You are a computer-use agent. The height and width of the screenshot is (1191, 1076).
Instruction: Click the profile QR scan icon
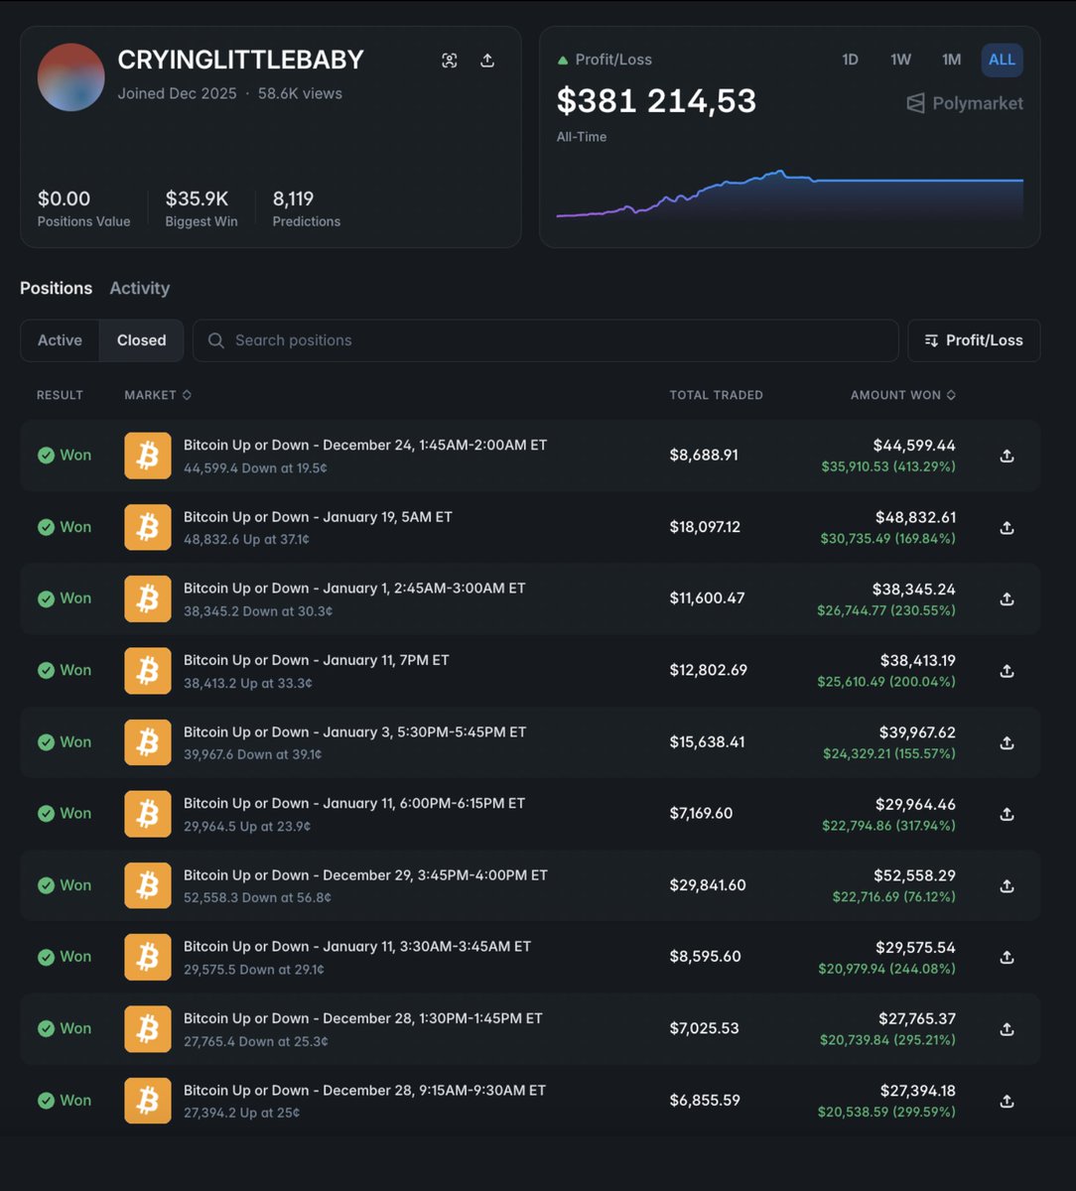[450, 61]
